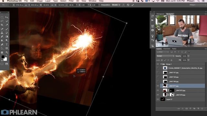Toggle Quick Mask mode
This screenshot has height=116, width=207.
click(2, 64)
